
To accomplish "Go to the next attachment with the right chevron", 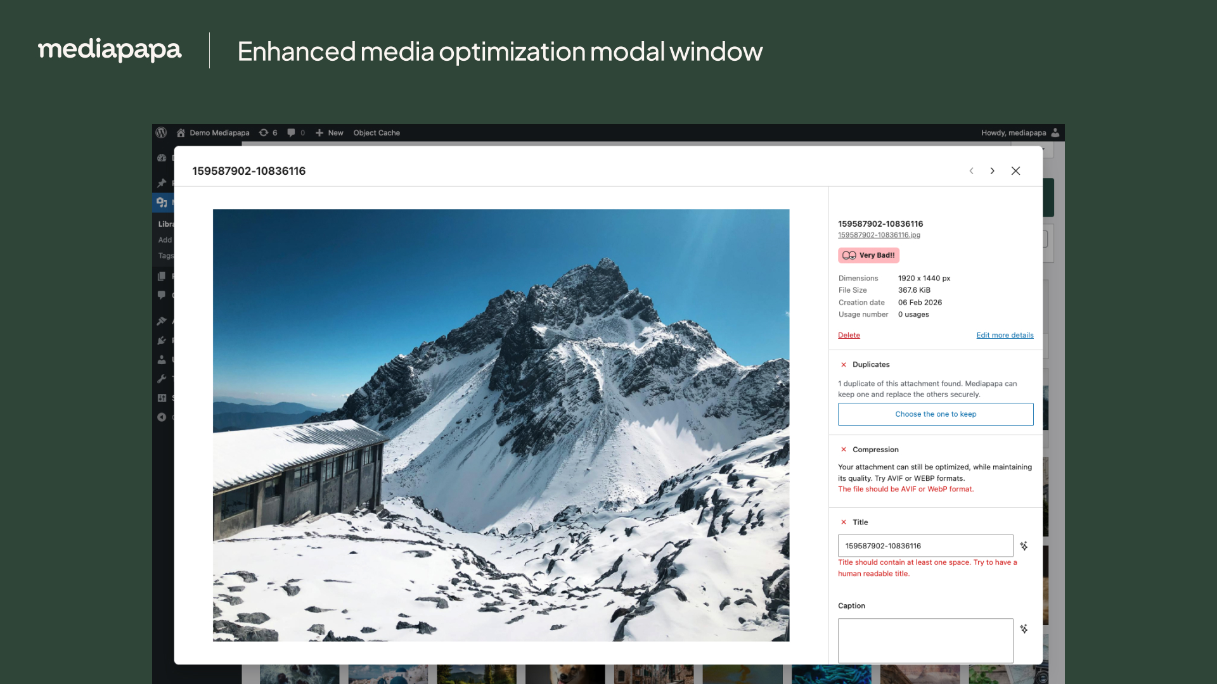I will coord(992,170).
